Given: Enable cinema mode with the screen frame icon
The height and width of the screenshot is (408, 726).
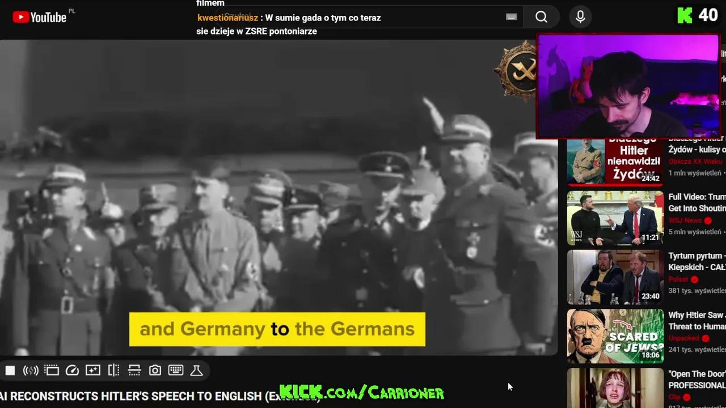Looking at the screenshot, I should coord(52,370).
